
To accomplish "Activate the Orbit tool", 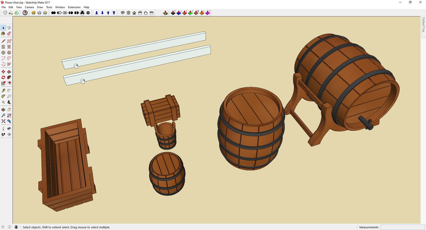I will 3,110.
